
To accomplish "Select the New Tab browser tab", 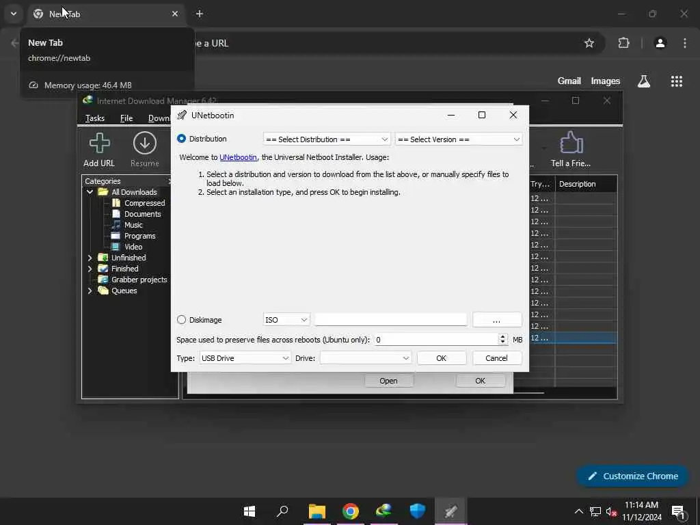I will 105,14.
